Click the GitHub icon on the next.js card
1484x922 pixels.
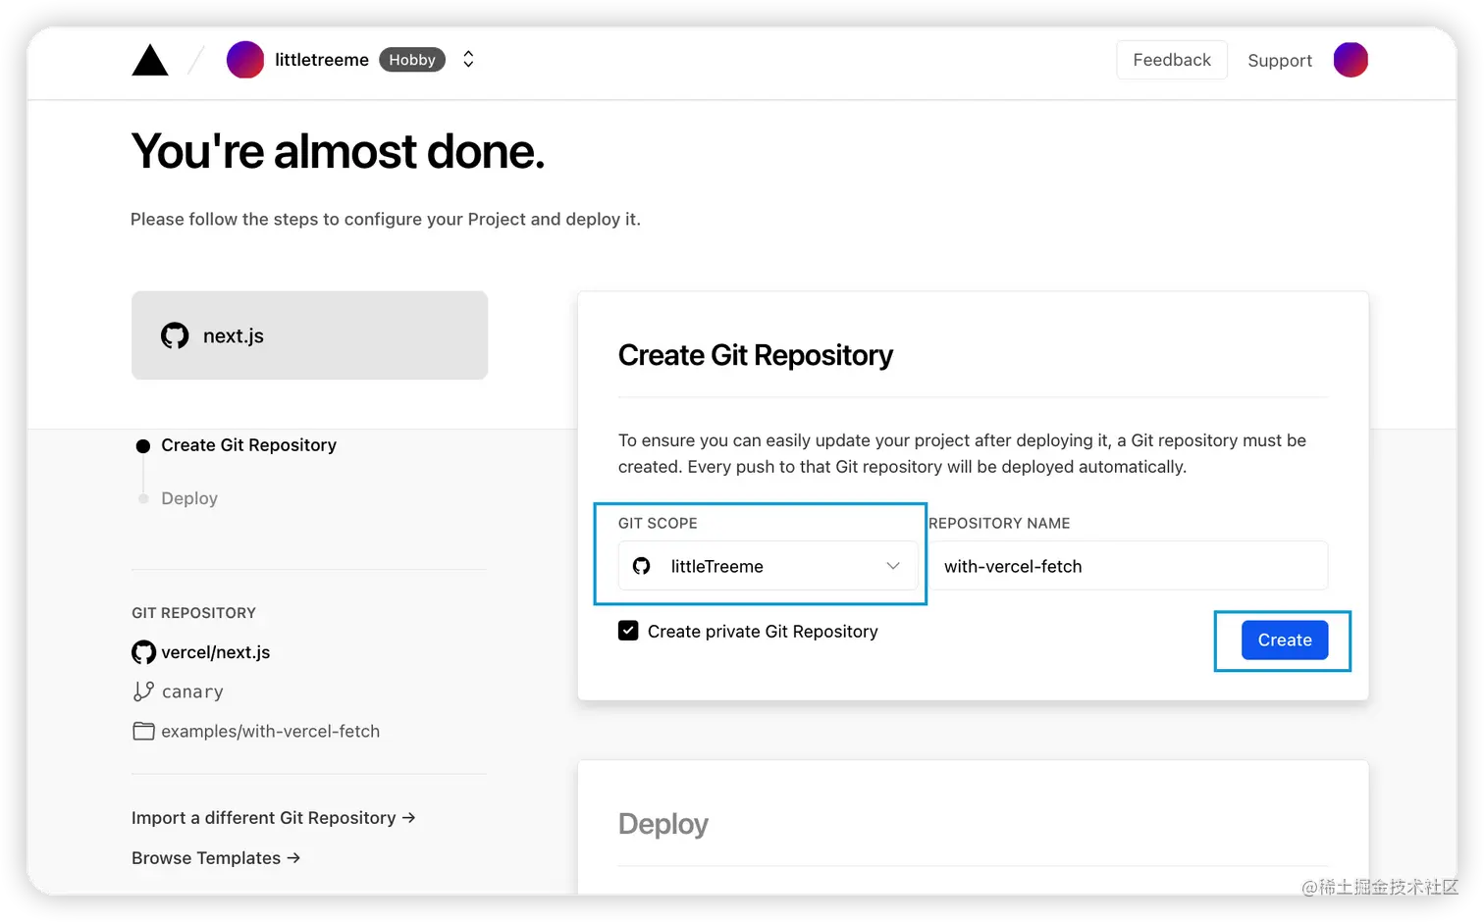(174, 334)
